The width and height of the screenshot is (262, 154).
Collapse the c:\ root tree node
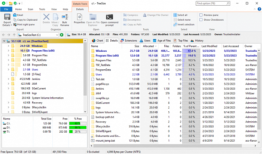4,41
